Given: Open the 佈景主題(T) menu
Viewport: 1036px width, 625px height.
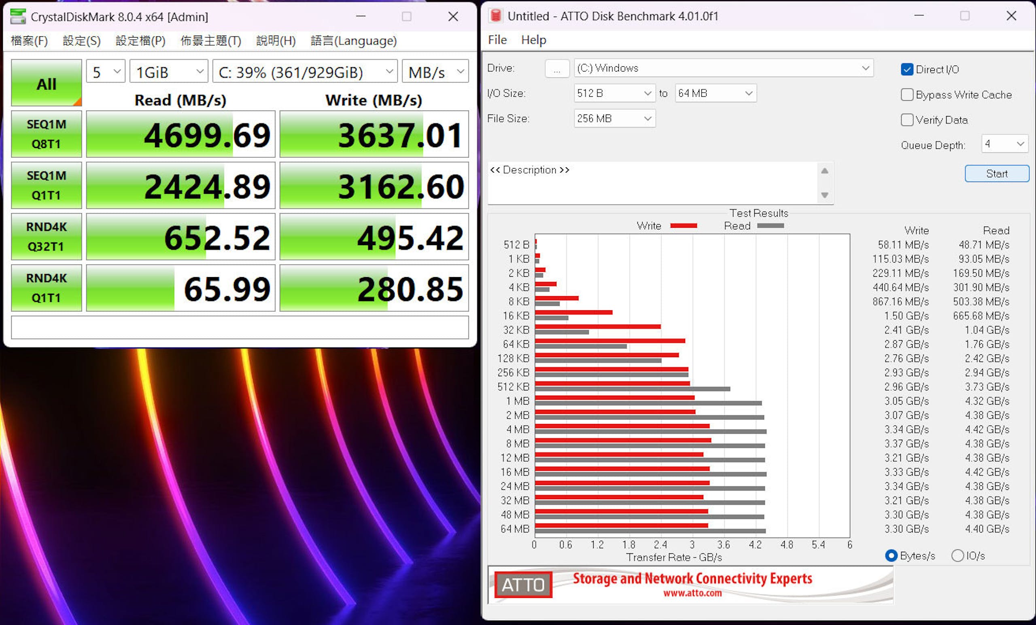Looking at the screenshot, I should click(211, 41).
